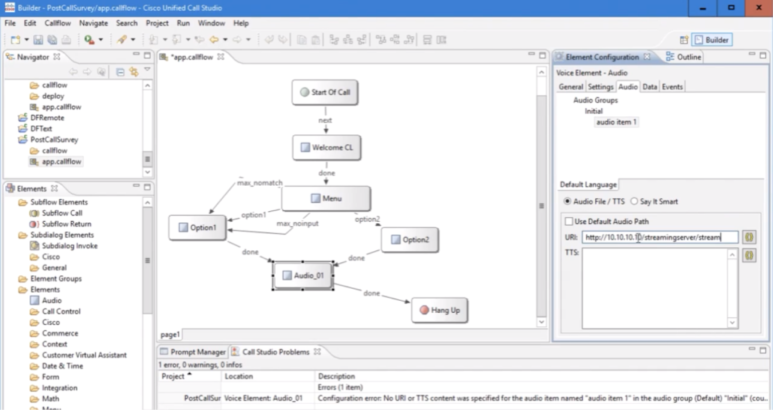Enable the Use Default Audio Path checkbox
Screen dimensions: 773x410
(x=569, y=221)
